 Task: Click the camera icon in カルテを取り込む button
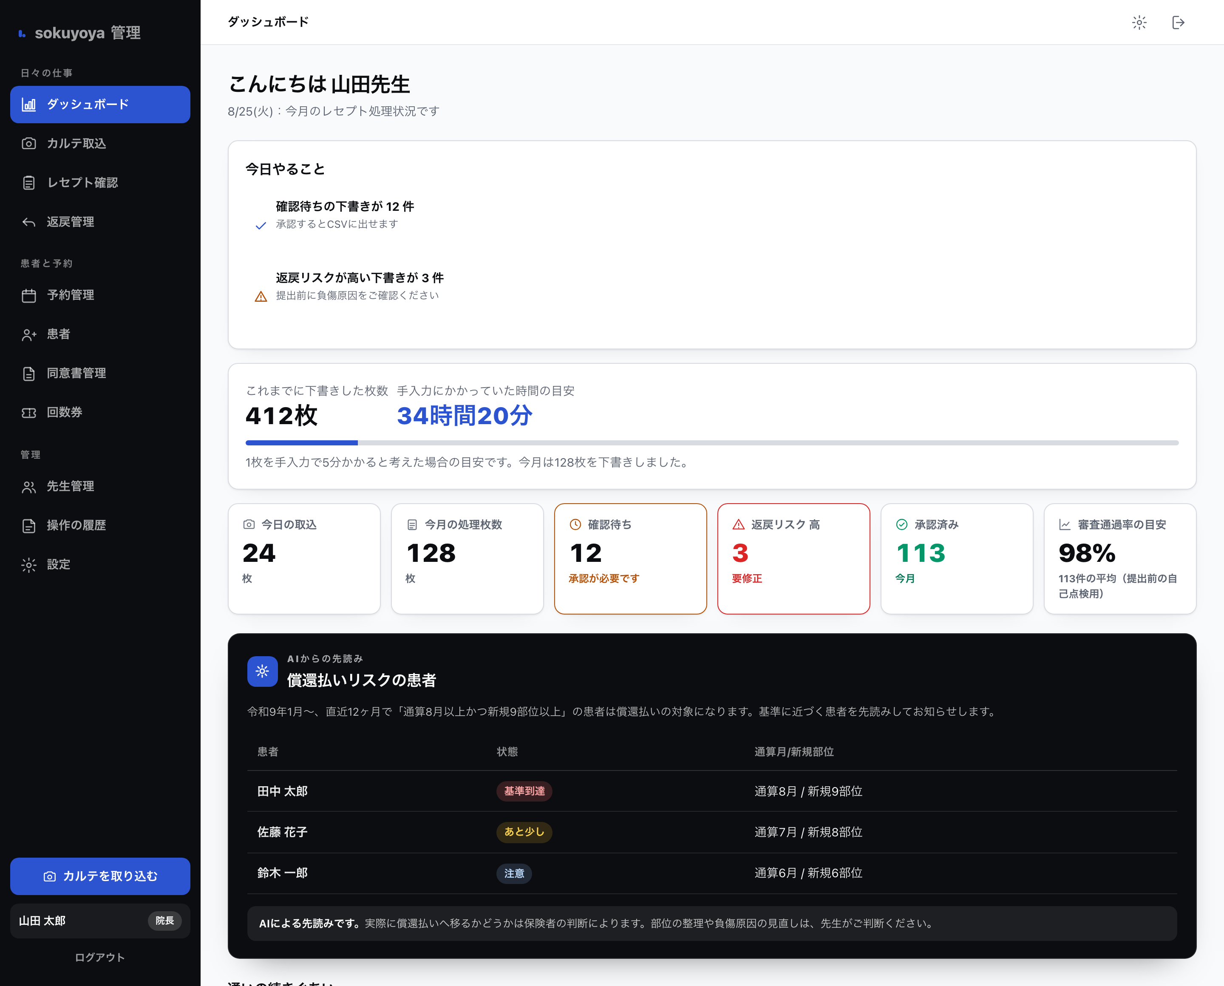[x=49, y=876]
